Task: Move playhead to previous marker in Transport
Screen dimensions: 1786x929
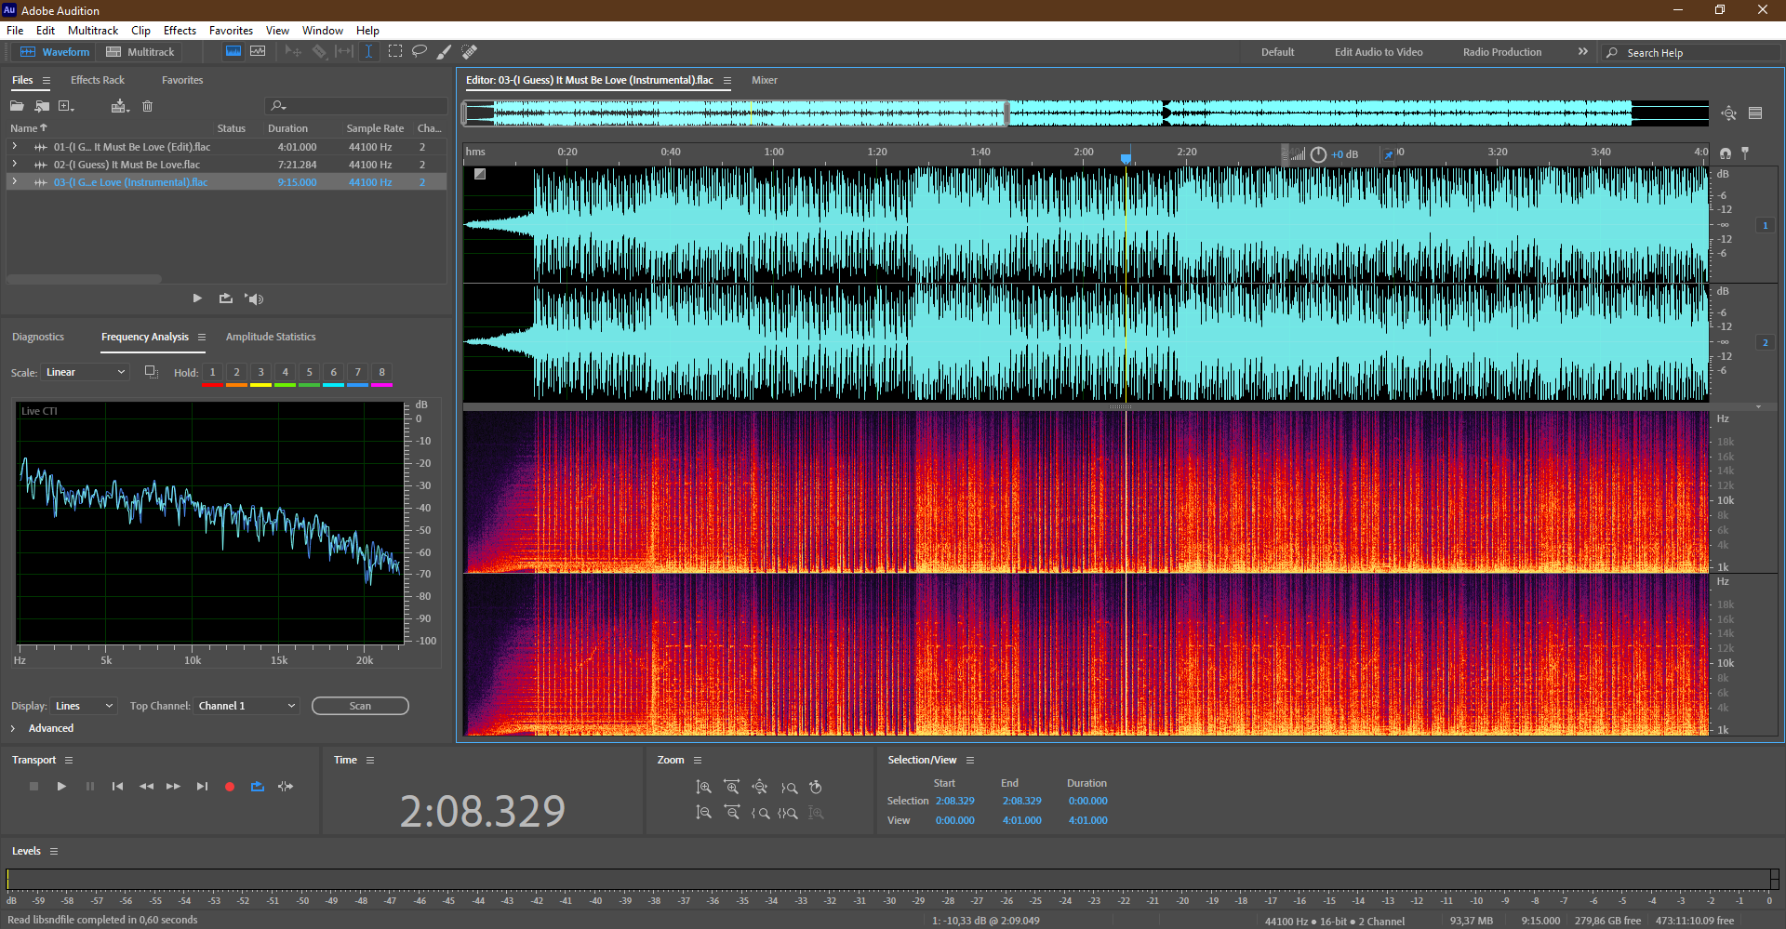Action: (117, 787)
